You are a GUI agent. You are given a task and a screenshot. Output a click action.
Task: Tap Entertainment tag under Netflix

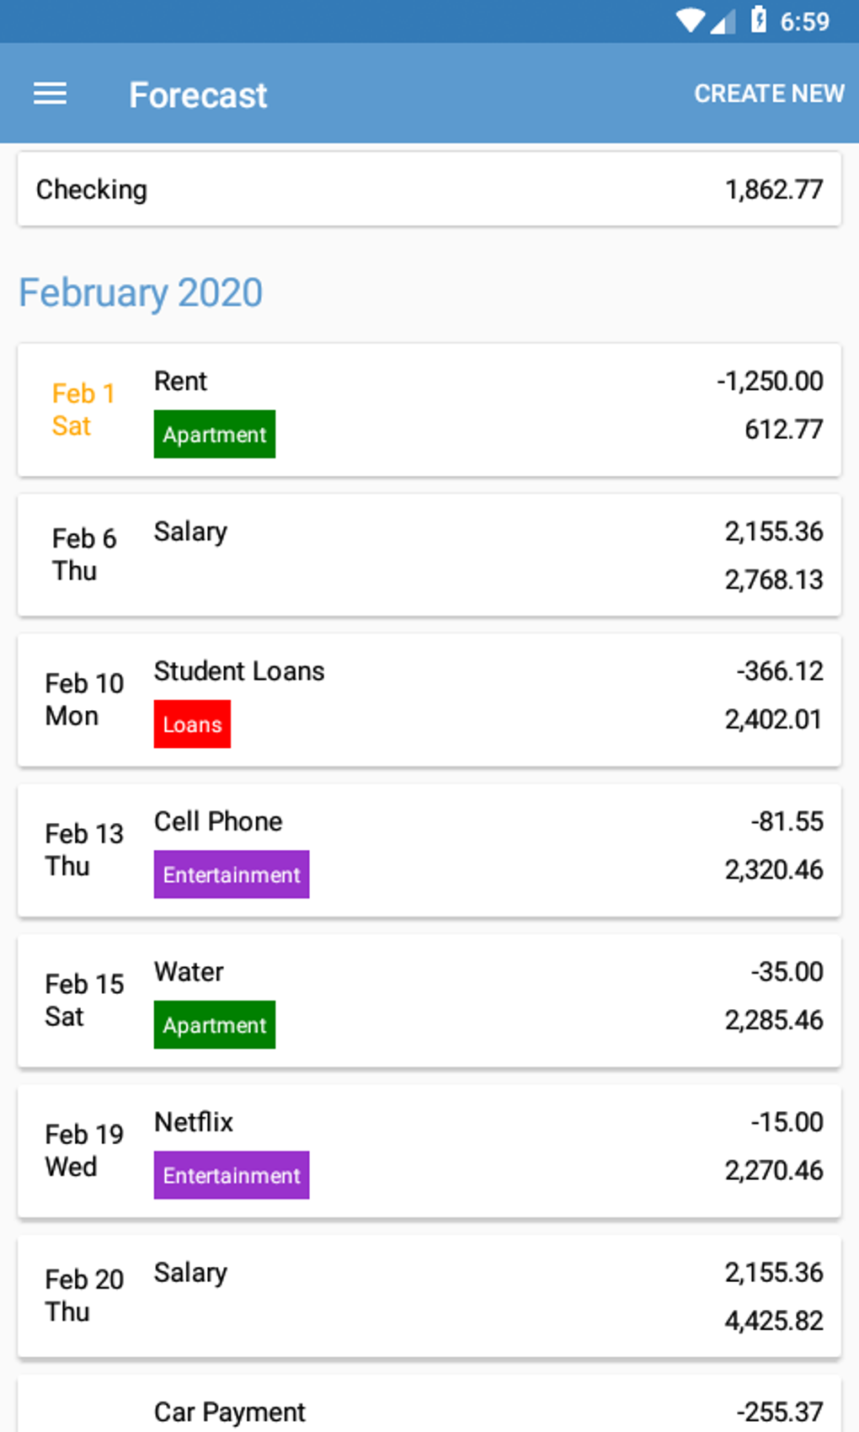[232, 1175]
